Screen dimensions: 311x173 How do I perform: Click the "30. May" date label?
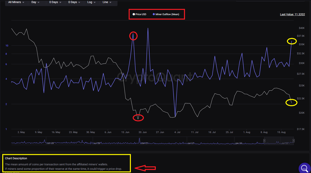[91, 132]
